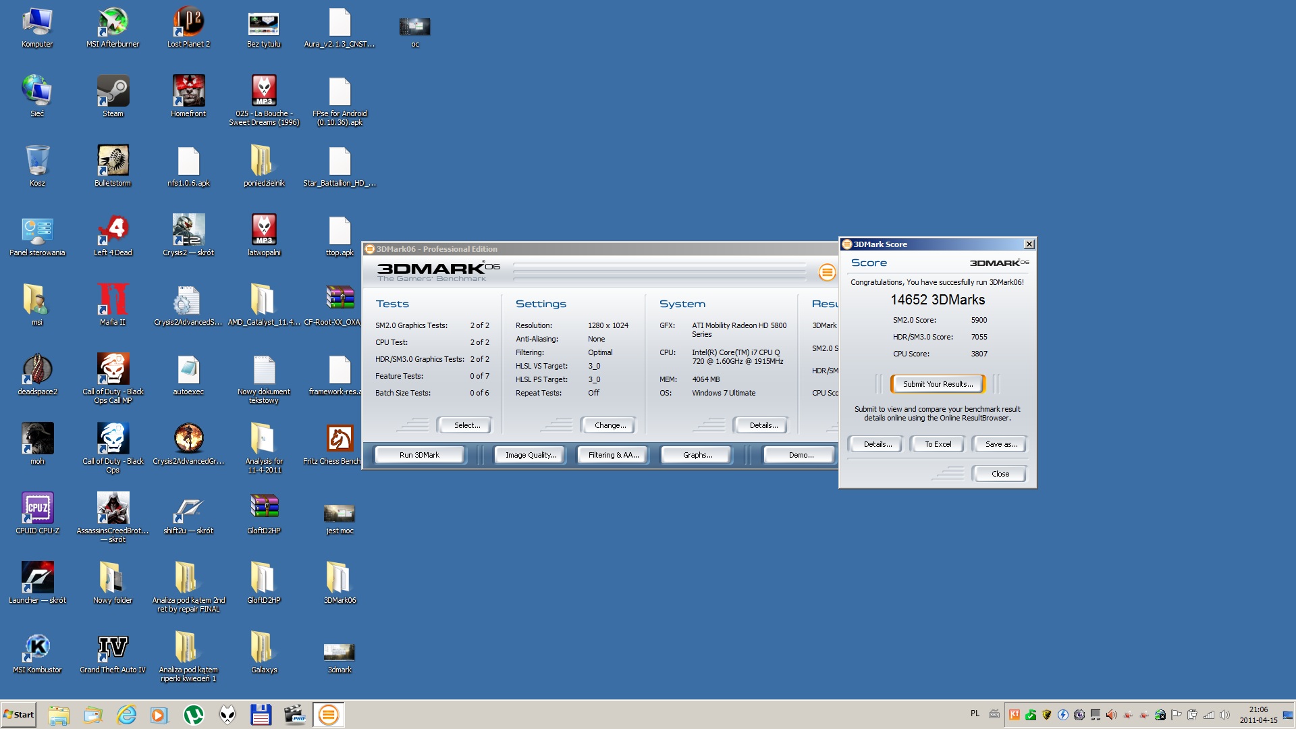Select the Crysis2 skrót shortcut icon
The height and width of the screenshot is (729, 1296).
188,236
